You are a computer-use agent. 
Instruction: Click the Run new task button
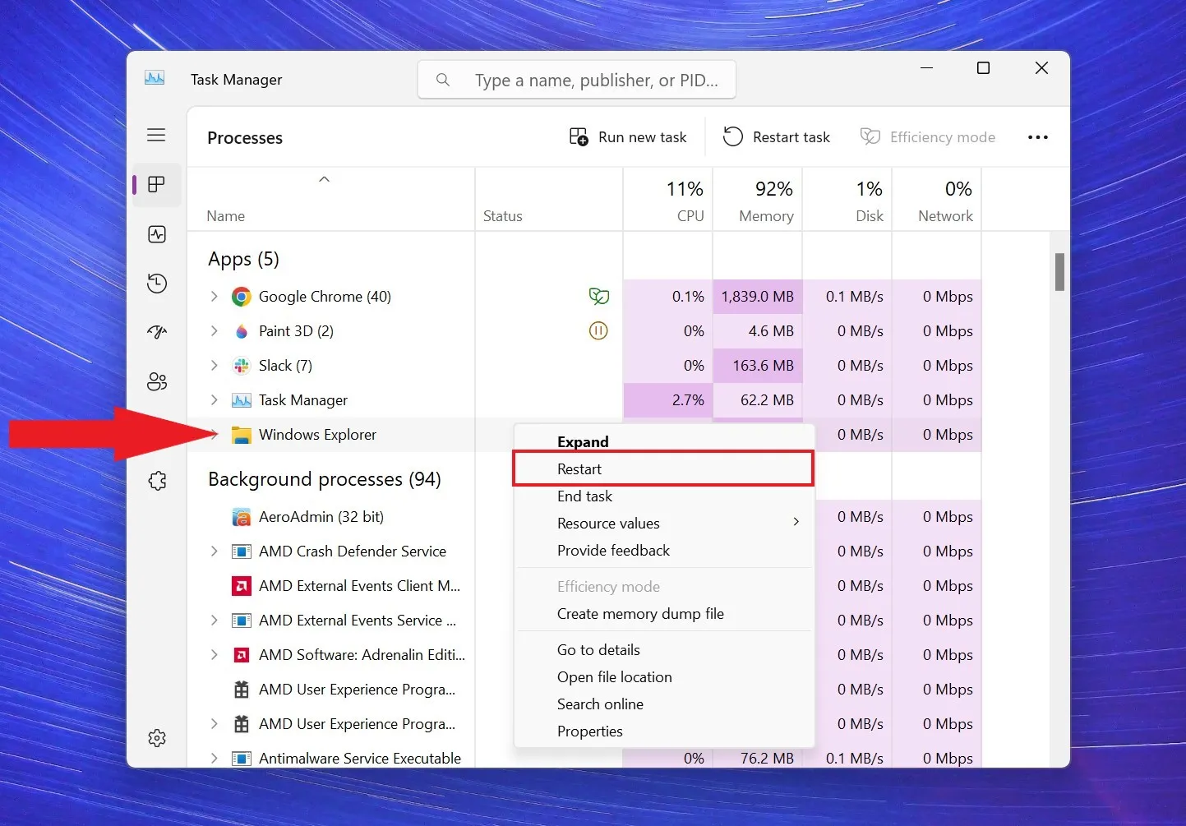point(628,137)
